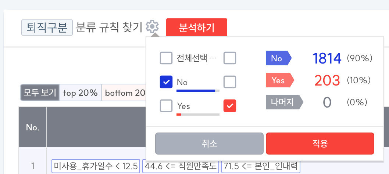Click the red 분석하기 button
The image size is (389, 174).
coord(196,28)
